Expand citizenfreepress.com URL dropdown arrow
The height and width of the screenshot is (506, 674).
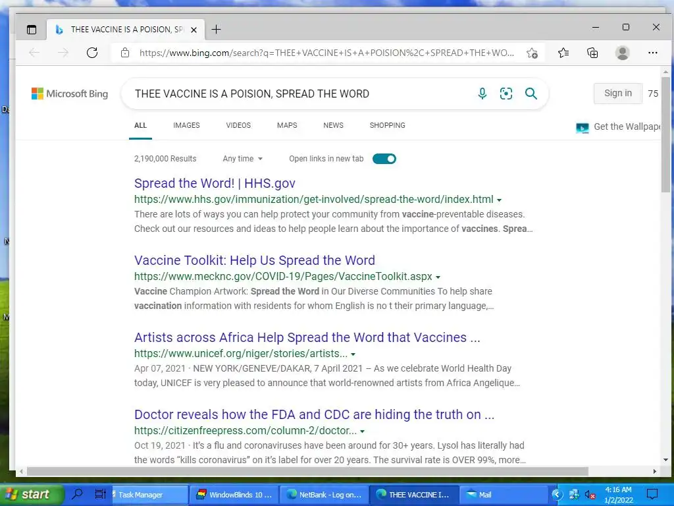[x=363, y=431]
